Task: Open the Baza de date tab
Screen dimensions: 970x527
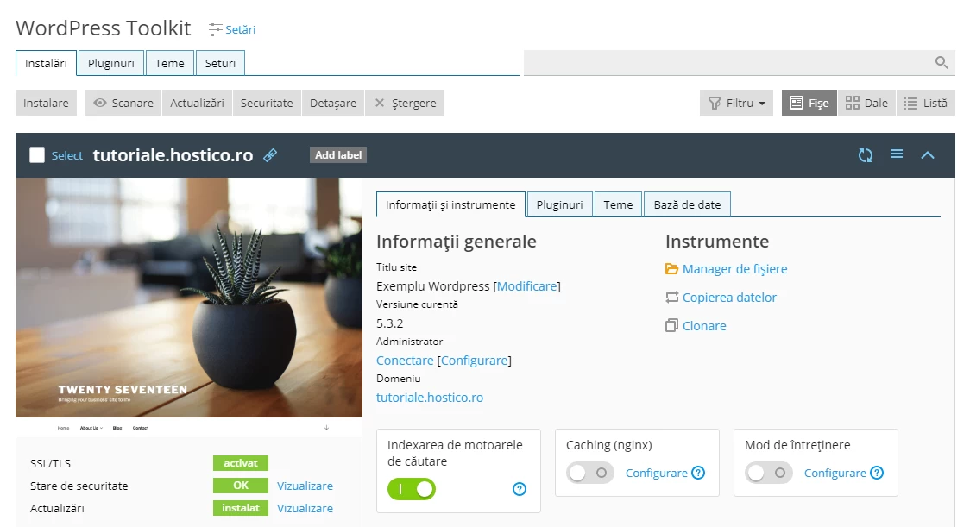Action: point(687,204)
